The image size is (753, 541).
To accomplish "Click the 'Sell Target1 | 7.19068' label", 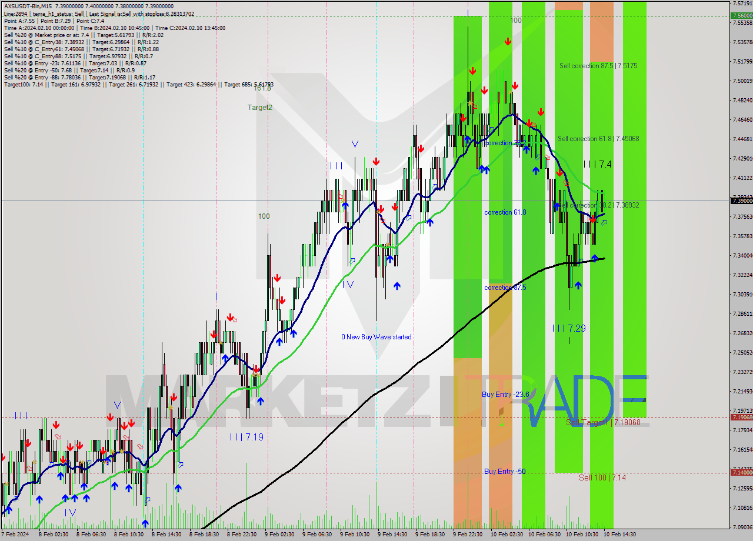I will click(603, 422).
